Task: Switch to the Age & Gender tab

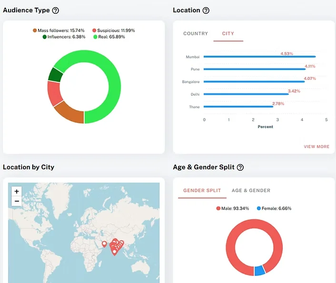Action: point(251,191)
